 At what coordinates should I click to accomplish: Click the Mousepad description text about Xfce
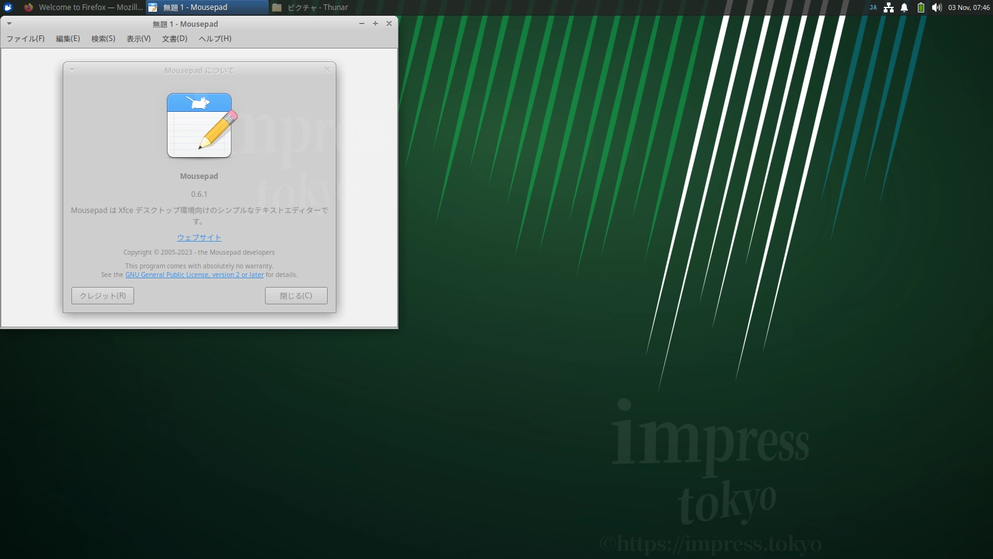[x=199, y=216]
